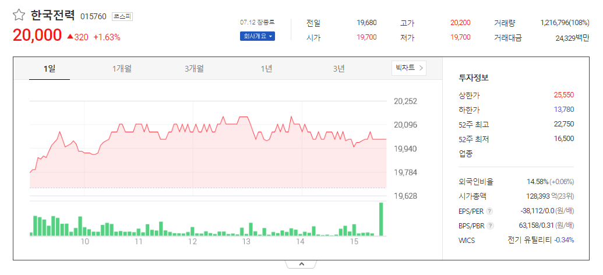Select the 1일 chart tab
This screenshot has width=603, height=275.
(50, 69)
